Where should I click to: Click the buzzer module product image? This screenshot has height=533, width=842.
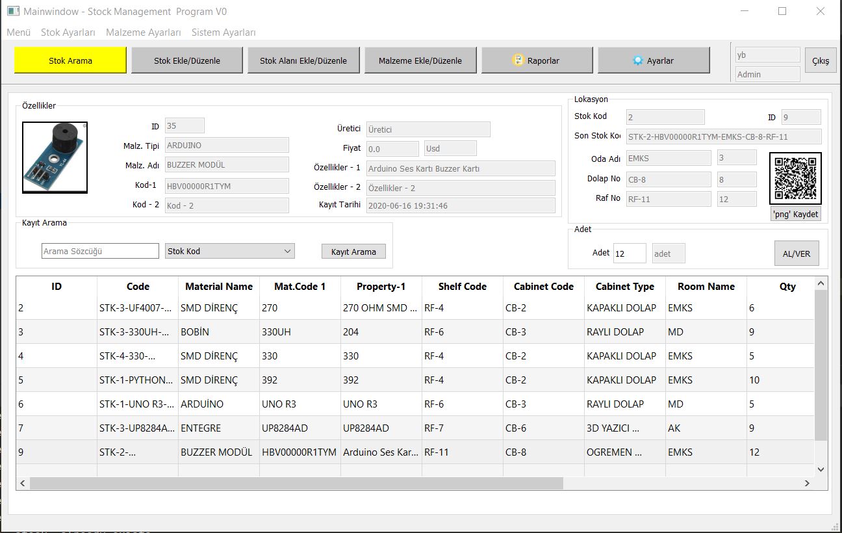pyautogui.click(x=55, y=157)
